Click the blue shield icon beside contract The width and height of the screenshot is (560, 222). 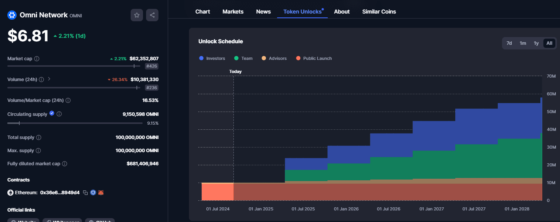pos(93,193)
